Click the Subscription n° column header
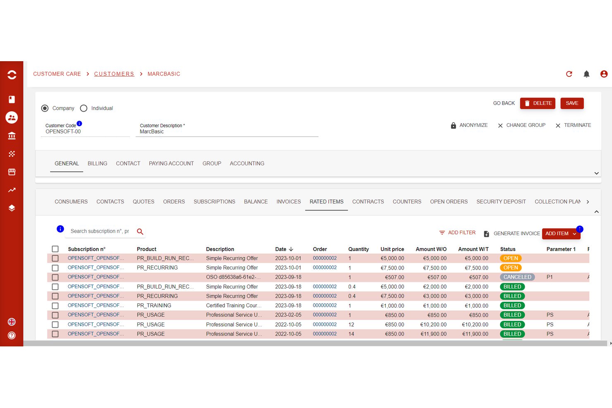Viewport: 612px width, 408px height. 87,249
